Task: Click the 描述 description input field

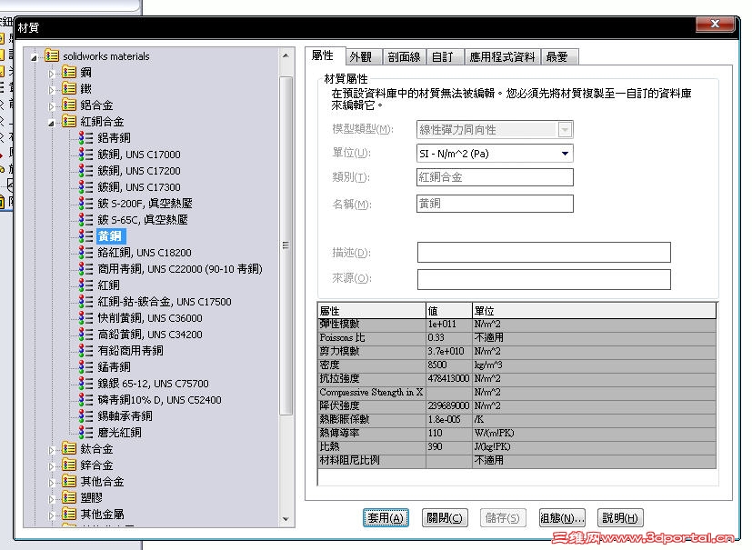Action: coord(544,252)
